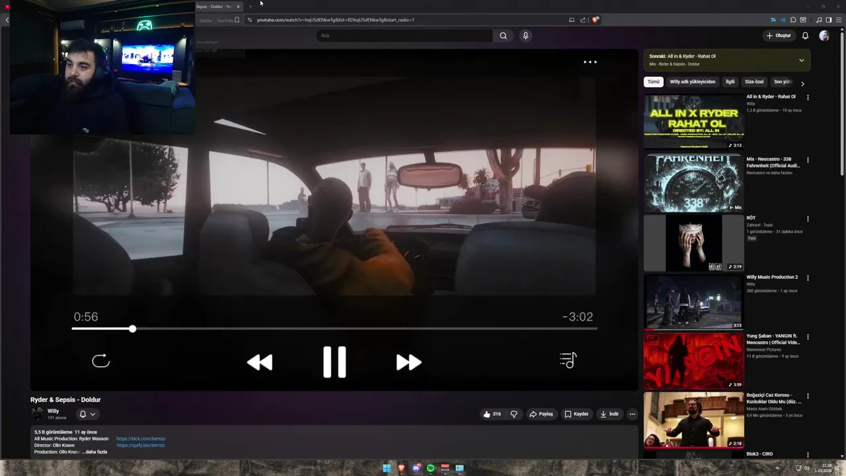The image size is (846, 476).
Task: Open Windows Start menu from taskbar
Action: tap(387, 469)
